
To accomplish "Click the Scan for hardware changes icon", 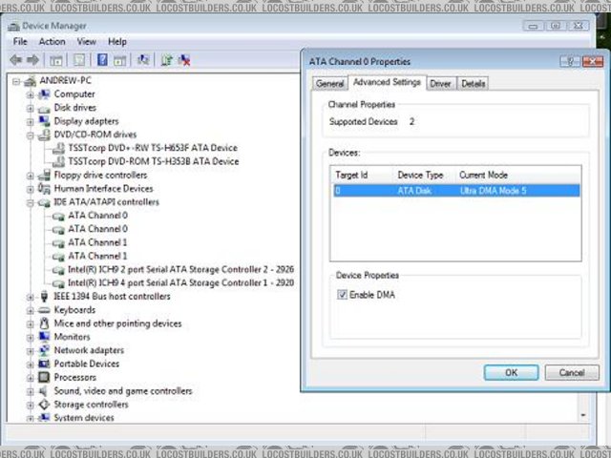I will pos(143,59).
